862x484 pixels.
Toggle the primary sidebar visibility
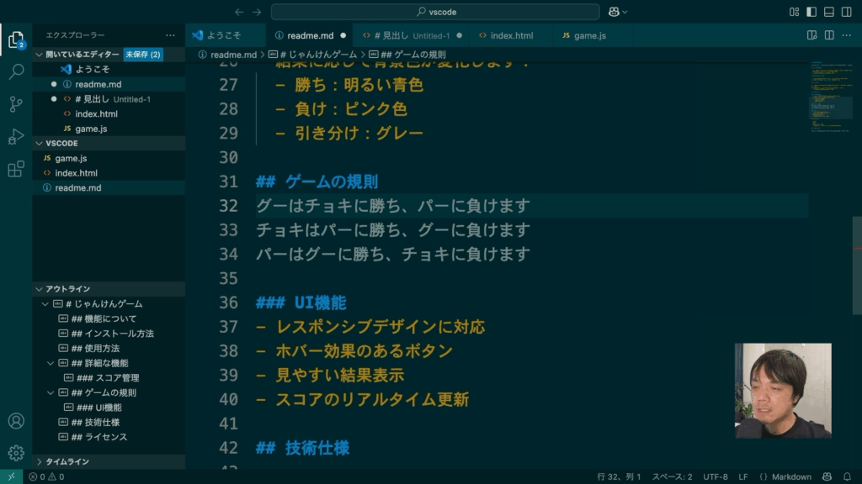[x=811, y=12]
